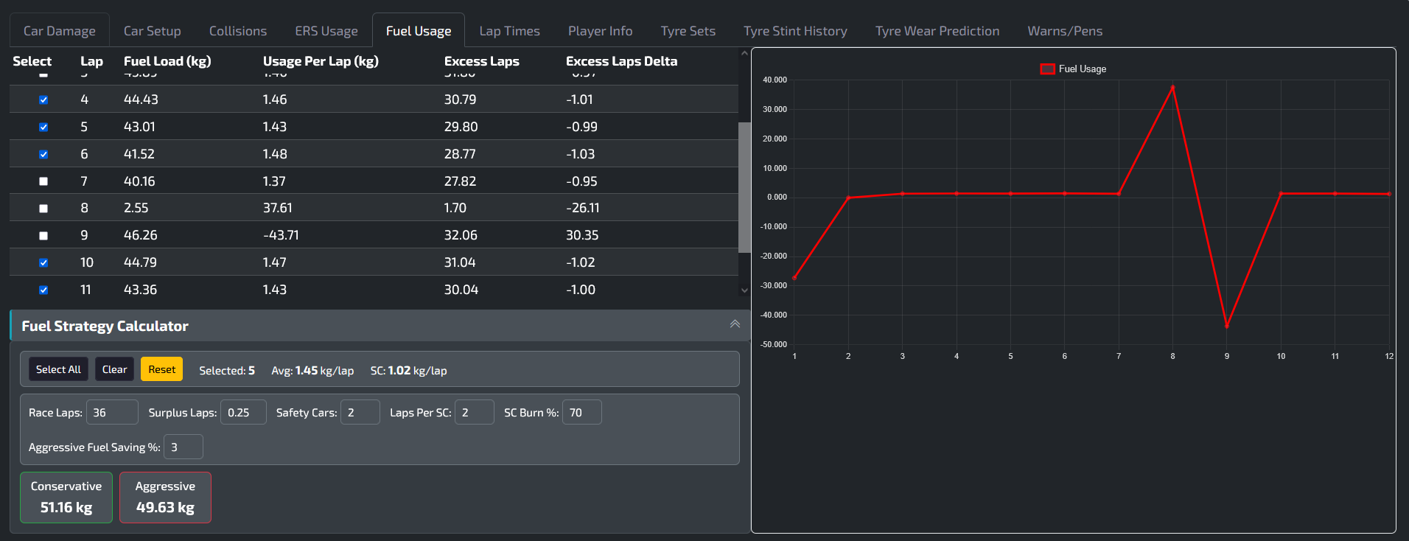Click the chart low point at lap 9
Image resolution: width=1409 pixels, height=541 pixels.
1227,326
